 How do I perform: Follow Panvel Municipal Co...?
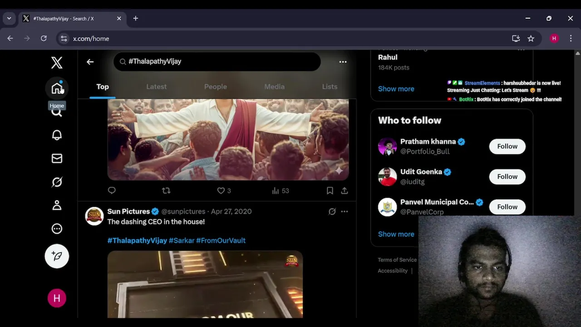507,207
